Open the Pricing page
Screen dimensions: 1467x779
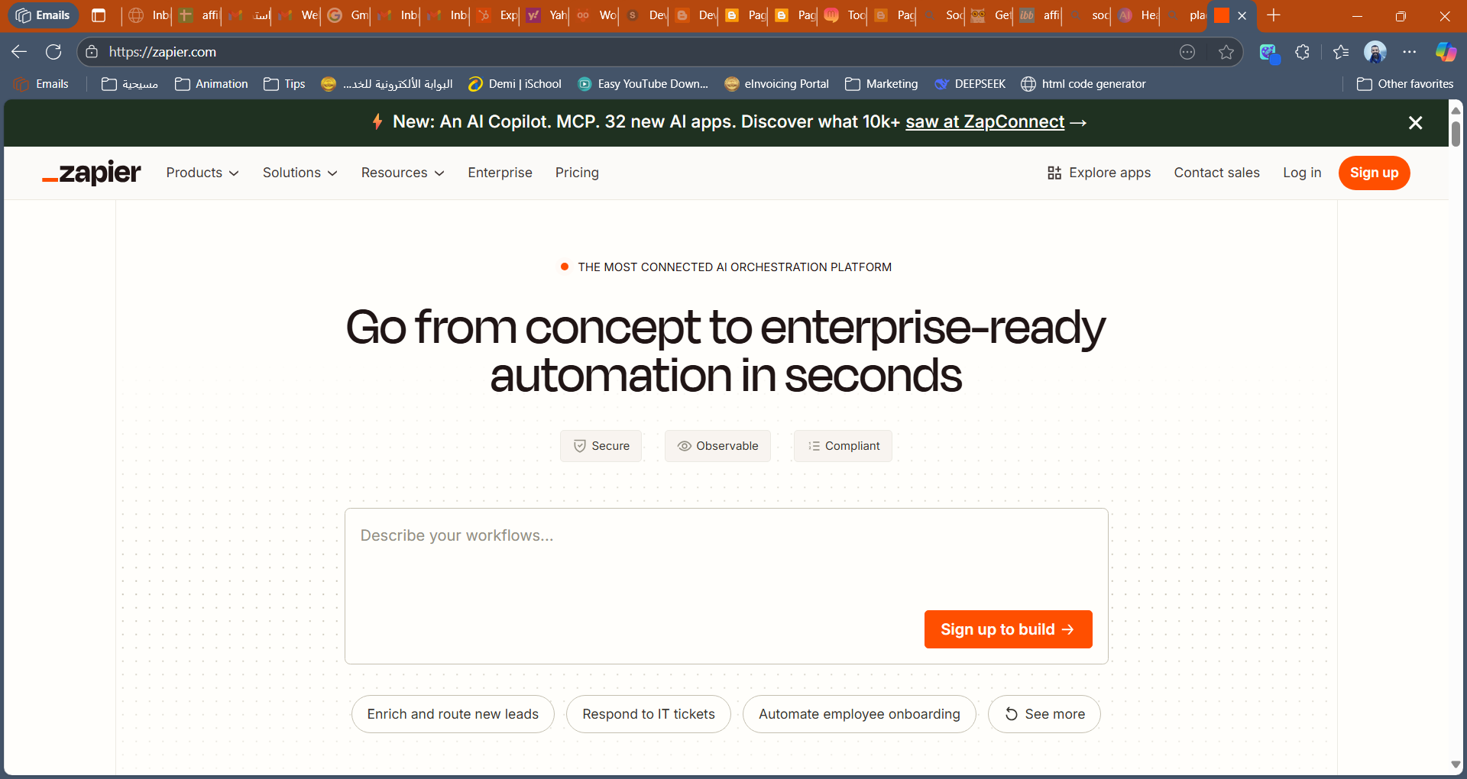(577, 173)
